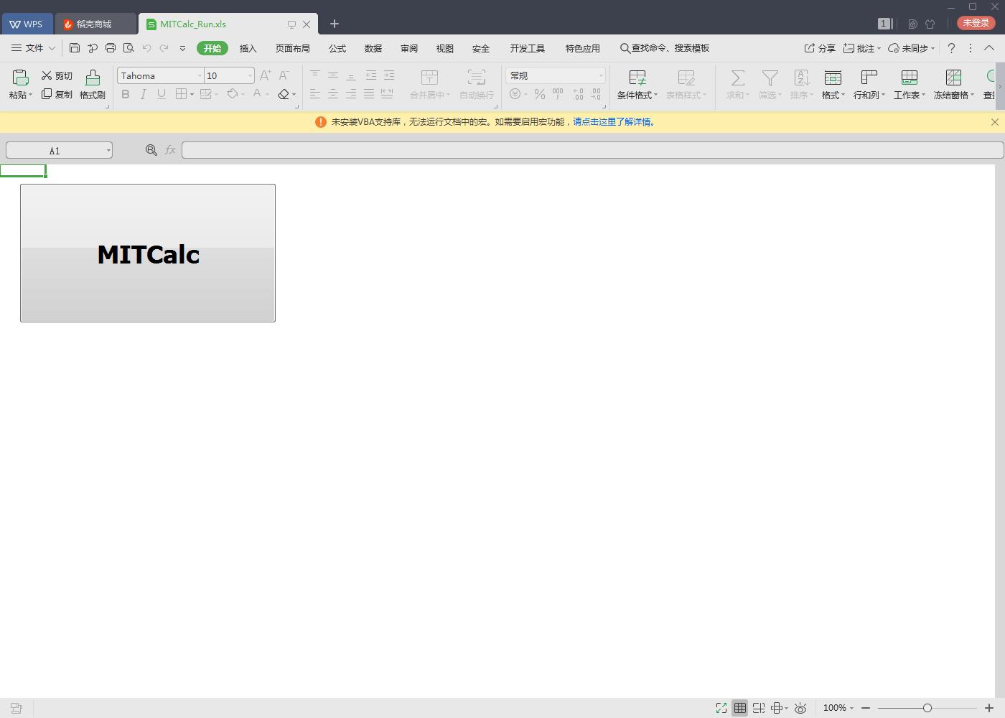Open Rows and Columns (行和列) menu
This screenshot has width=1005, height=718.
[869, 84]
